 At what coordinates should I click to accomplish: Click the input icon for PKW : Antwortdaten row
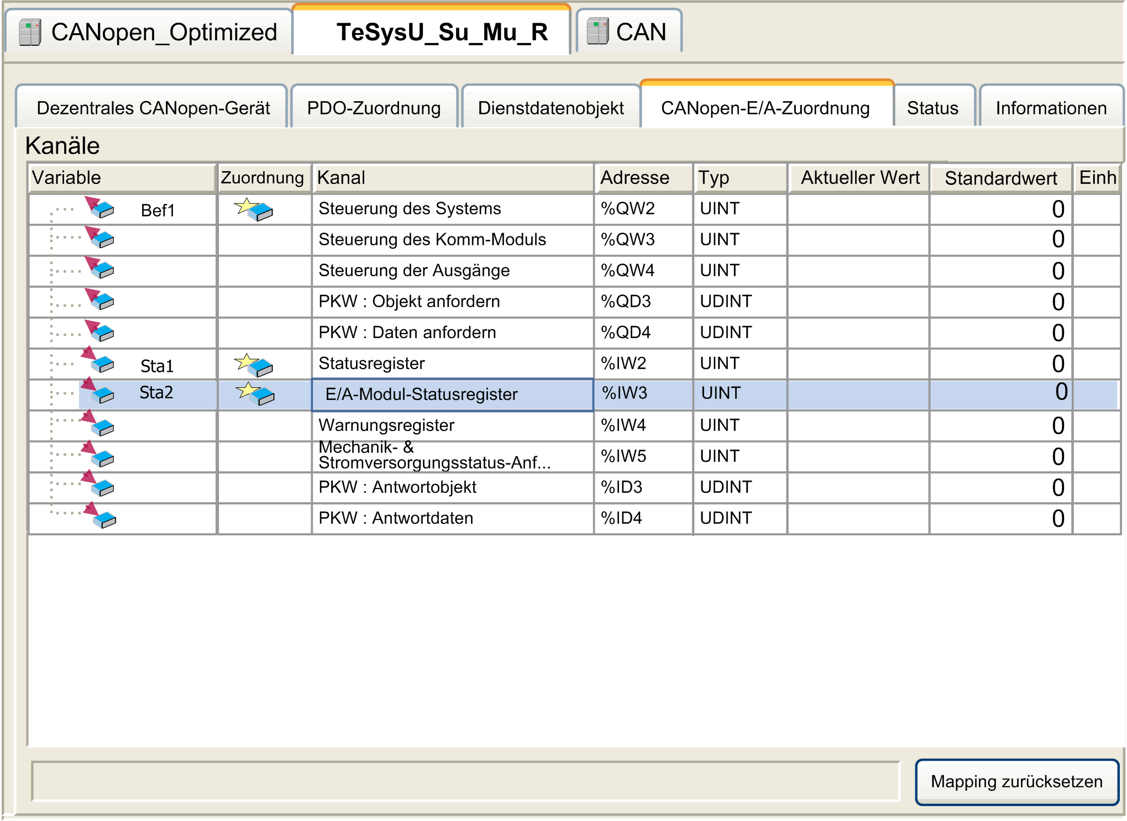pyautogui.click(x=99, y=515)
